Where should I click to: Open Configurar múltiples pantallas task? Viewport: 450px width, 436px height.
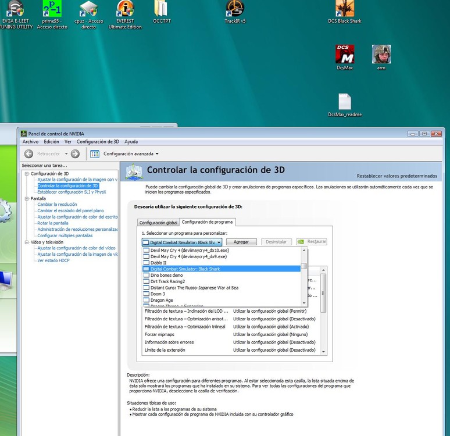(x=65, y=235)
